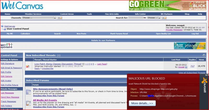Open Edit Email & Password
Image resolution: width=209 pixels, height=110 pixels.
(x=11, y=68)
